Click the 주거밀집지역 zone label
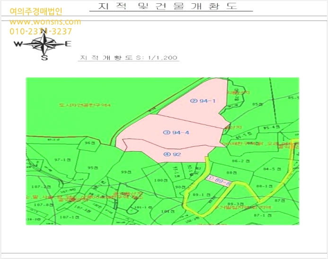 click(x=242, y=208)
